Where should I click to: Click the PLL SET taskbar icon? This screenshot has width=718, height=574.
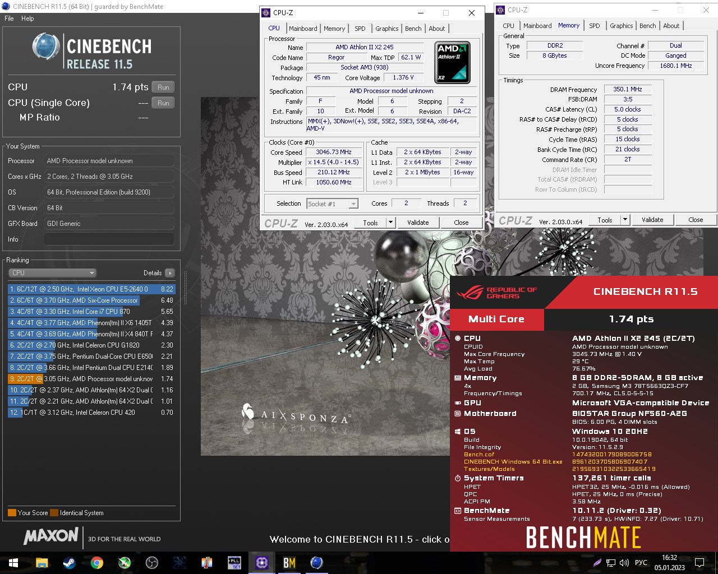[x=234, y=562]
